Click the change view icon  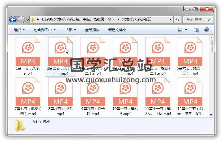[x=180, y=30]
